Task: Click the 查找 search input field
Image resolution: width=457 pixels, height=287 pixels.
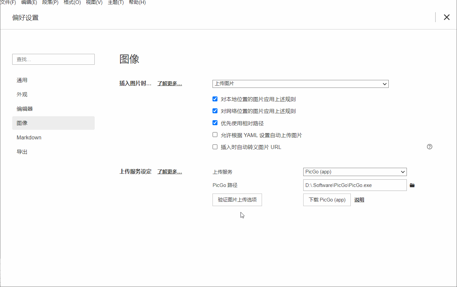Action: [53, 59]
